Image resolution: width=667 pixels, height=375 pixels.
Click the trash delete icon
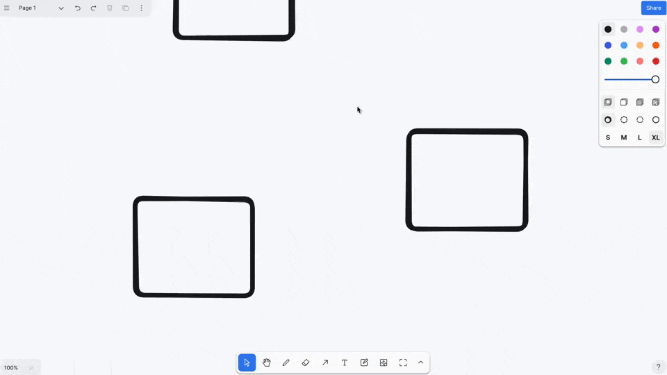(x=109, y=8)
